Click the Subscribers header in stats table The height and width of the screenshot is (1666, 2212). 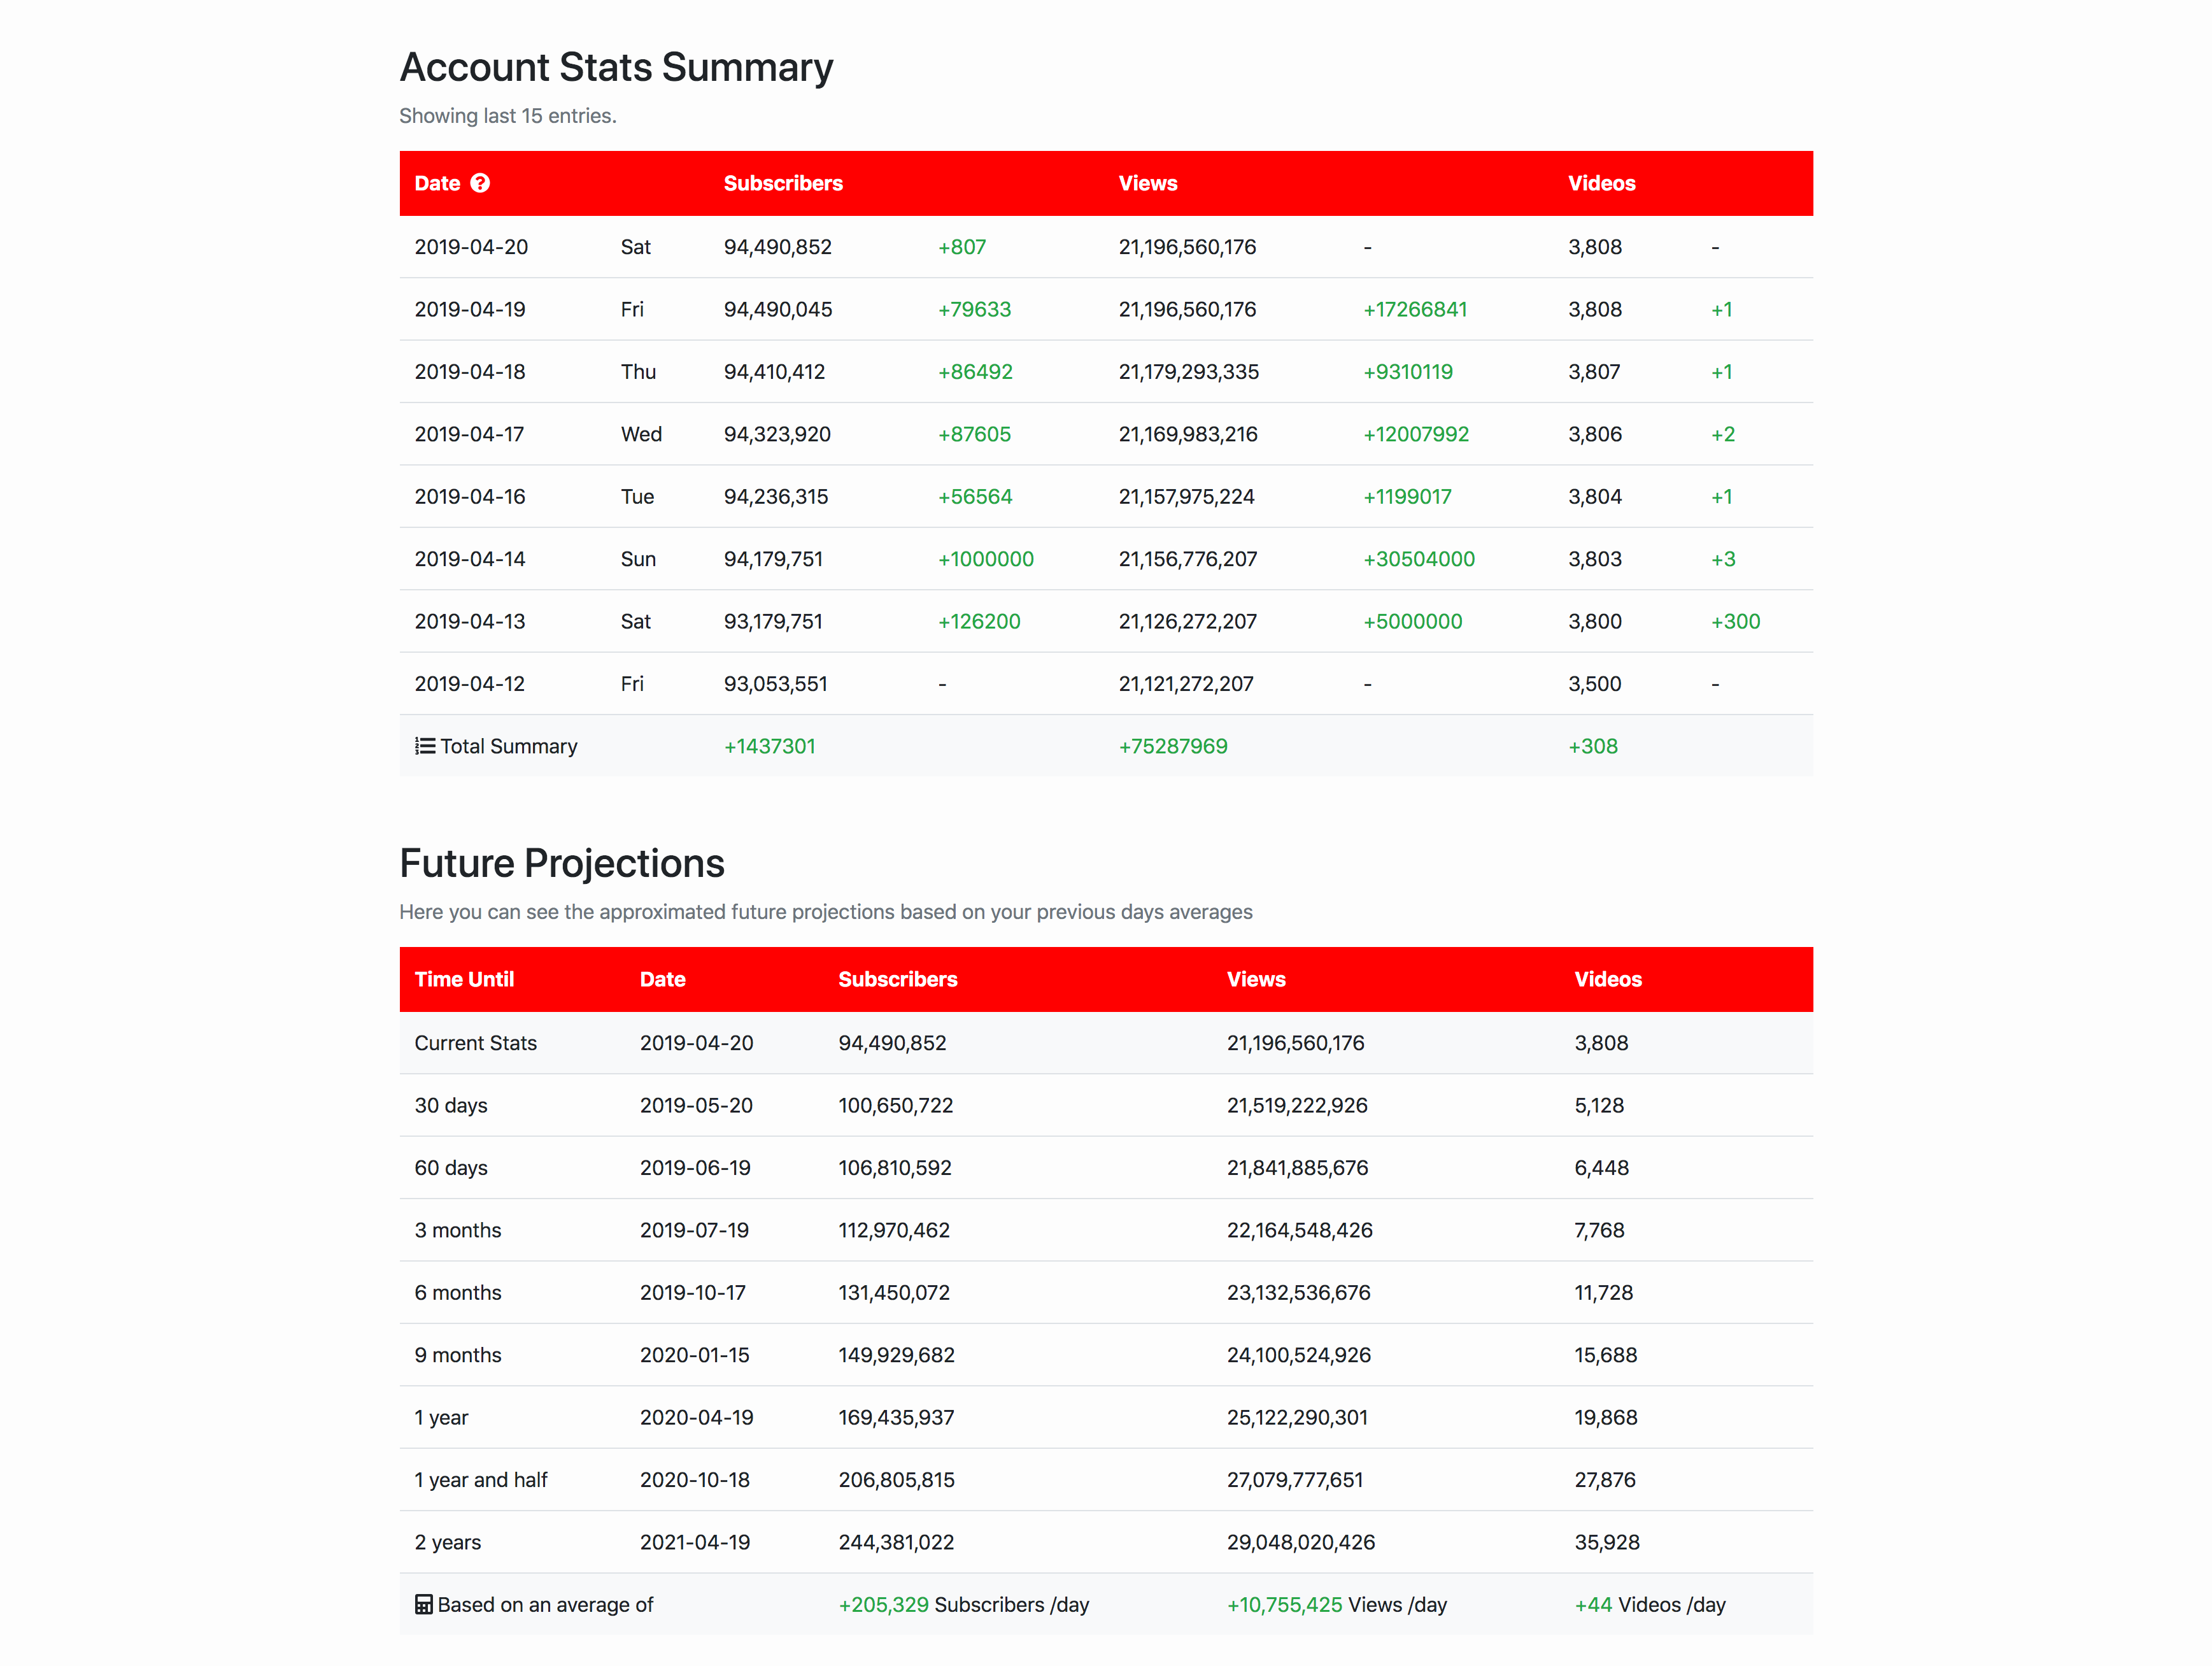click(782, 183)
